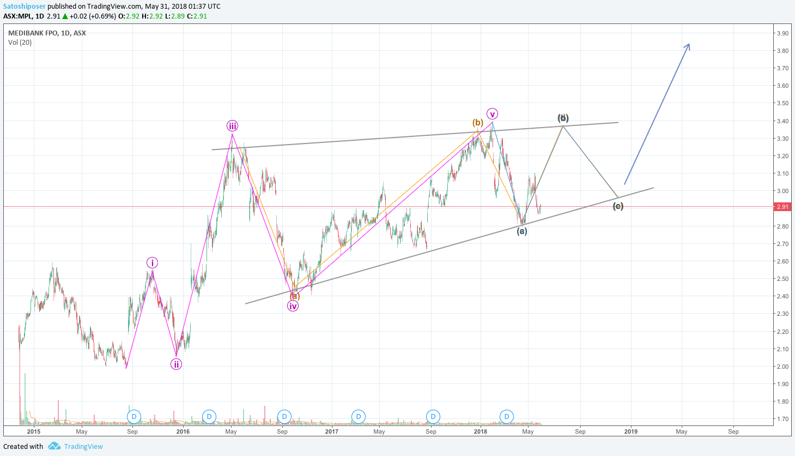Select the dividend marker at Sep 2015
This screenshot has width=795, height=456.
(134, 417)
